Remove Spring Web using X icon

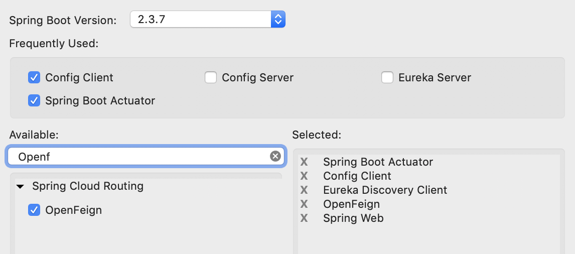(x=304, y=218)
